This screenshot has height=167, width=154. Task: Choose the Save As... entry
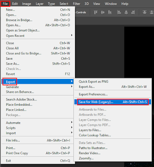tap(38, 63)
